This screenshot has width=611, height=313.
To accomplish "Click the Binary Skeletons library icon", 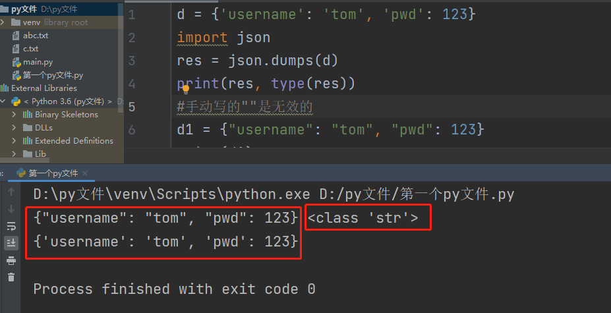I will coord(28,115).
